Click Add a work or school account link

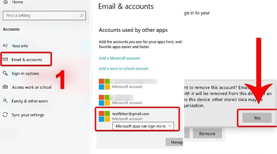(124, 69)
